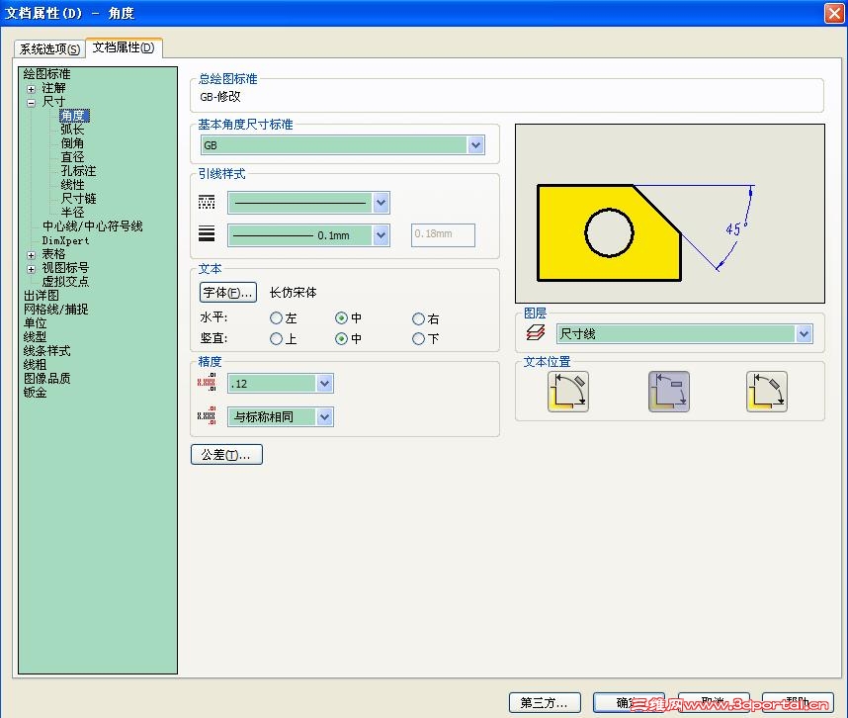This screenshot has height=718, width=848.
Task: Expand the 表格 tree node
Action: [32, 255]
